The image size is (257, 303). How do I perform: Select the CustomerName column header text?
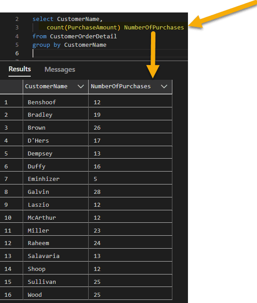[46, 86]
